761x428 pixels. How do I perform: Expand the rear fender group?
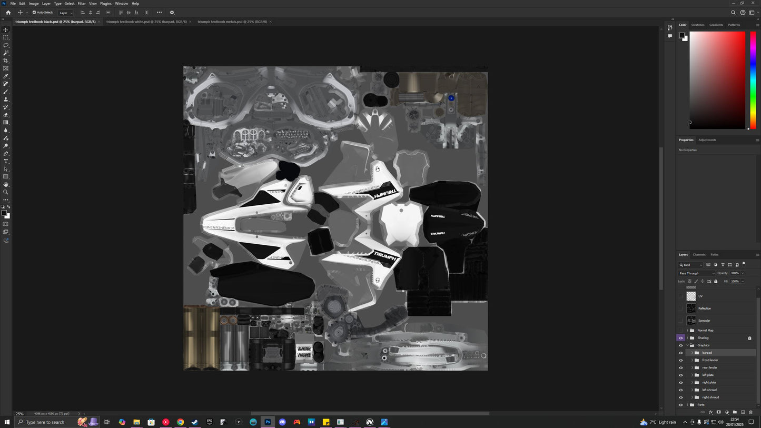(692, 367)
